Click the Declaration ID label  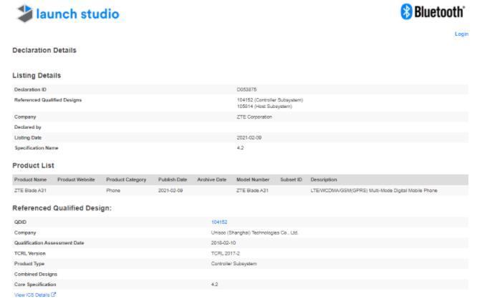tap(30, 89)
